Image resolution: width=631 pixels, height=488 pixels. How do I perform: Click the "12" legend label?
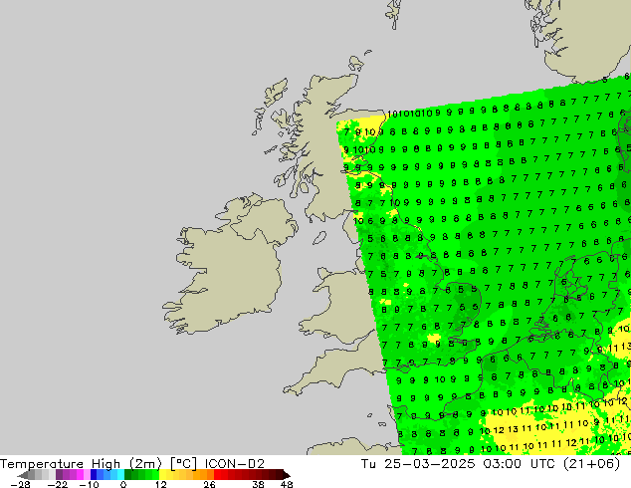coord(161,484)
